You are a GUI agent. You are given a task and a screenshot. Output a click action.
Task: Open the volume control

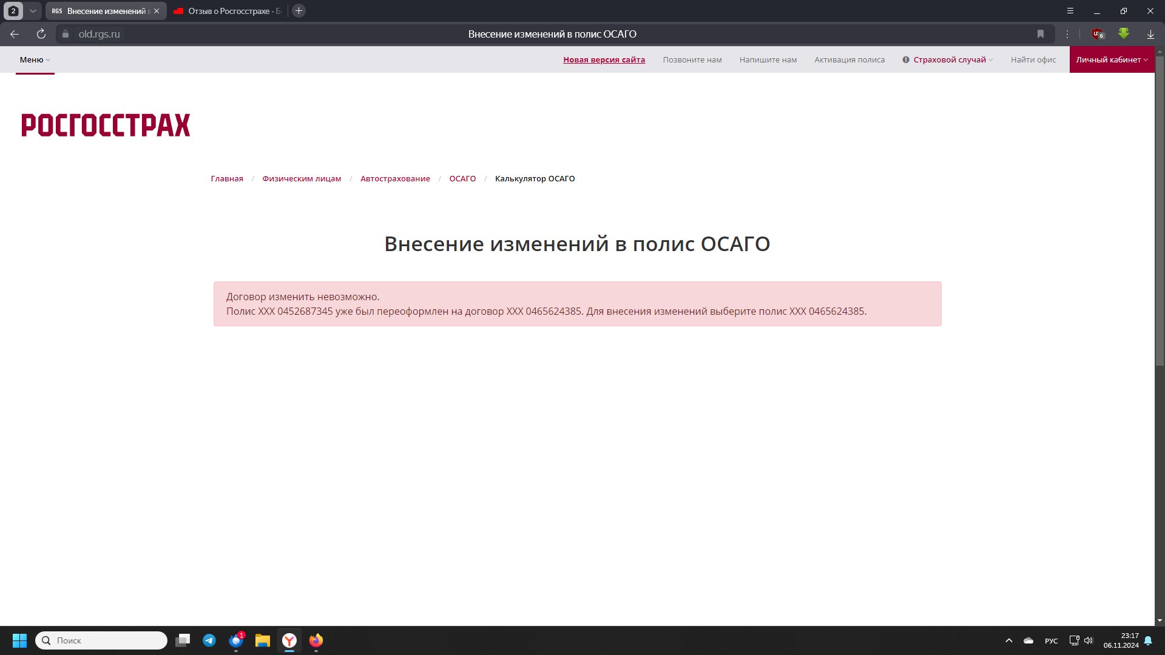[1089, 640]
